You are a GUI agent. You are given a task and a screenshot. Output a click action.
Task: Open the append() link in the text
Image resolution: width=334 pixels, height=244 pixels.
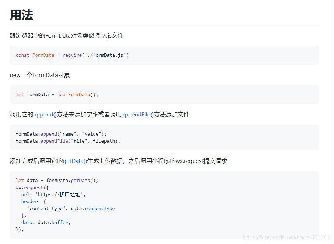tap(45, 115)
